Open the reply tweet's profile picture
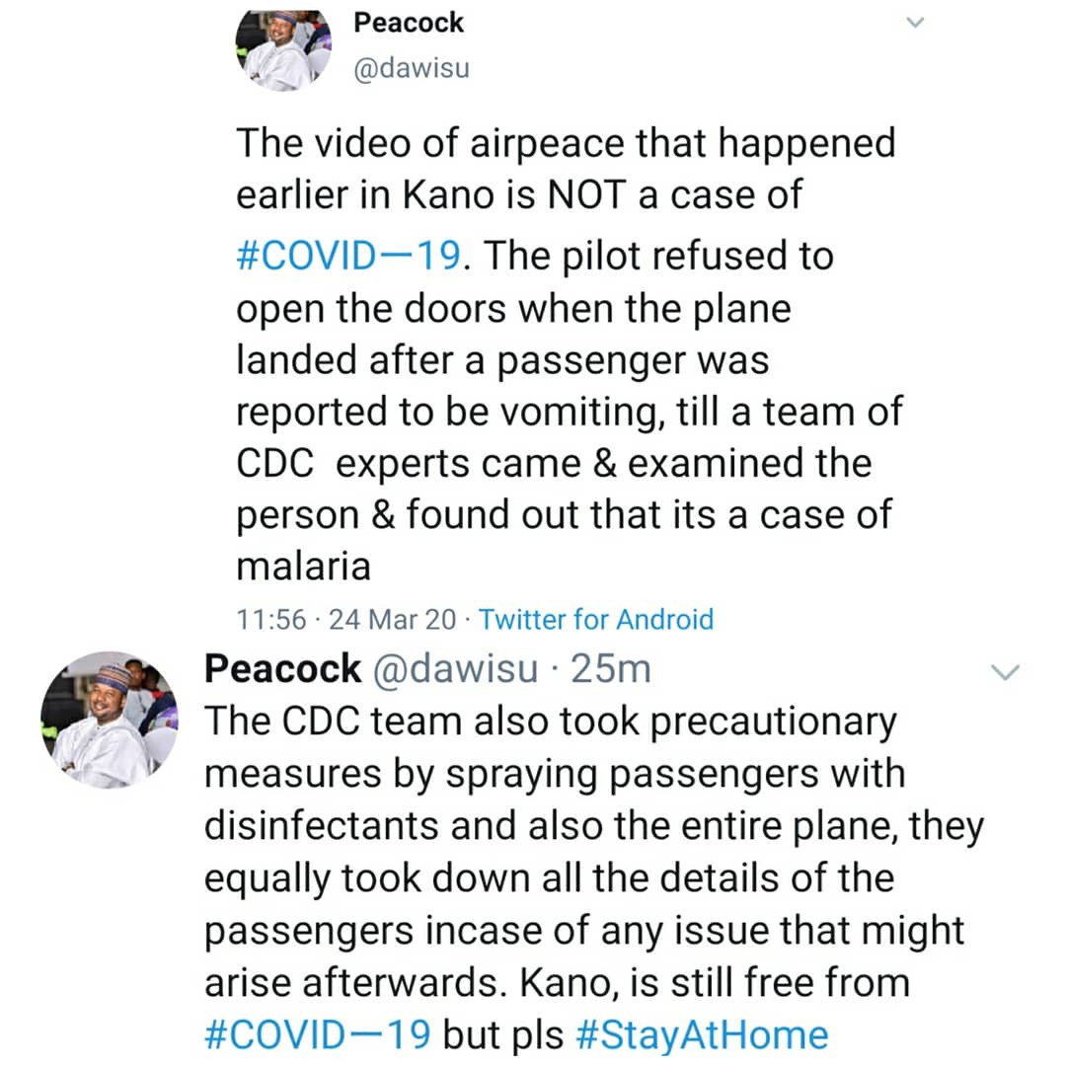 (110, 720)
